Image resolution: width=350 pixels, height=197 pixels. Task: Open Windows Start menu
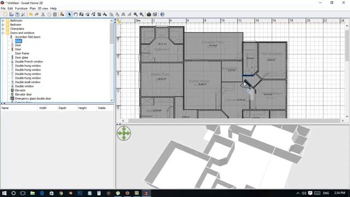click(x=4, y=193)
